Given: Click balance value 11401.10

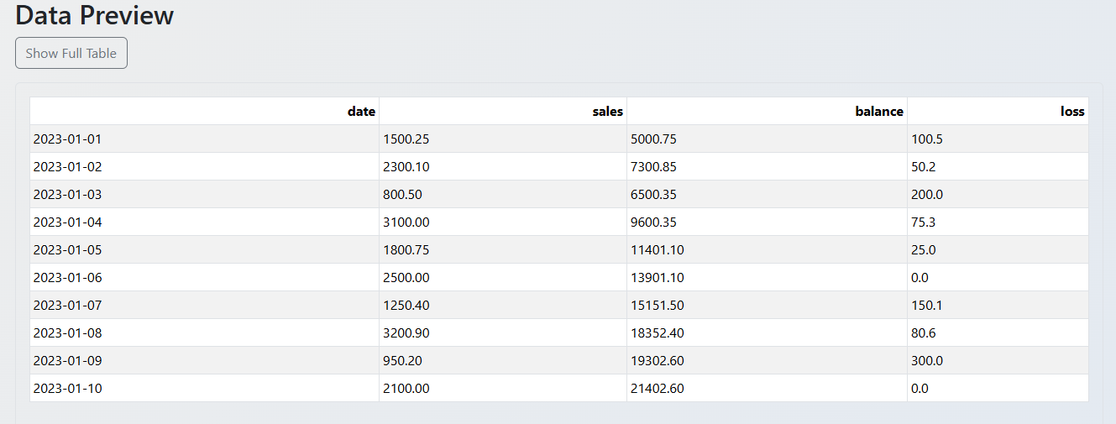Looking at the screenshot, I should coord(767,249).
